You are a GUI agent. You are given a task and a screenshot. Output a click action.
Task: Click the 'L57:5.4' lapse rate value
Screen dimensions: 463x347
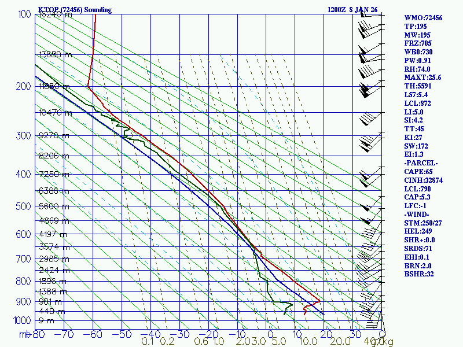tap(416, 95)
